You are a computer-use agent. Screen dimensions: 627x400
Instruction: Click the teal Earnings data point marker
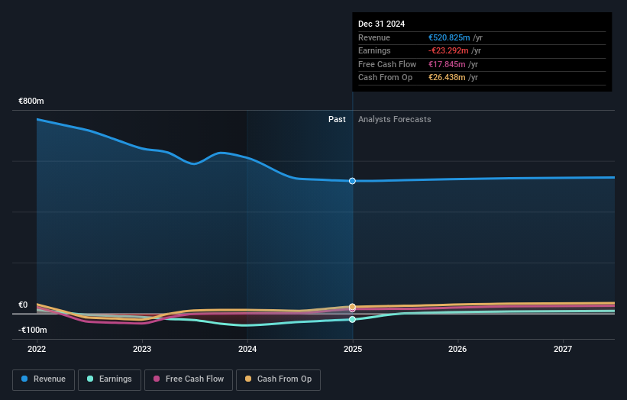pos(352,319)
